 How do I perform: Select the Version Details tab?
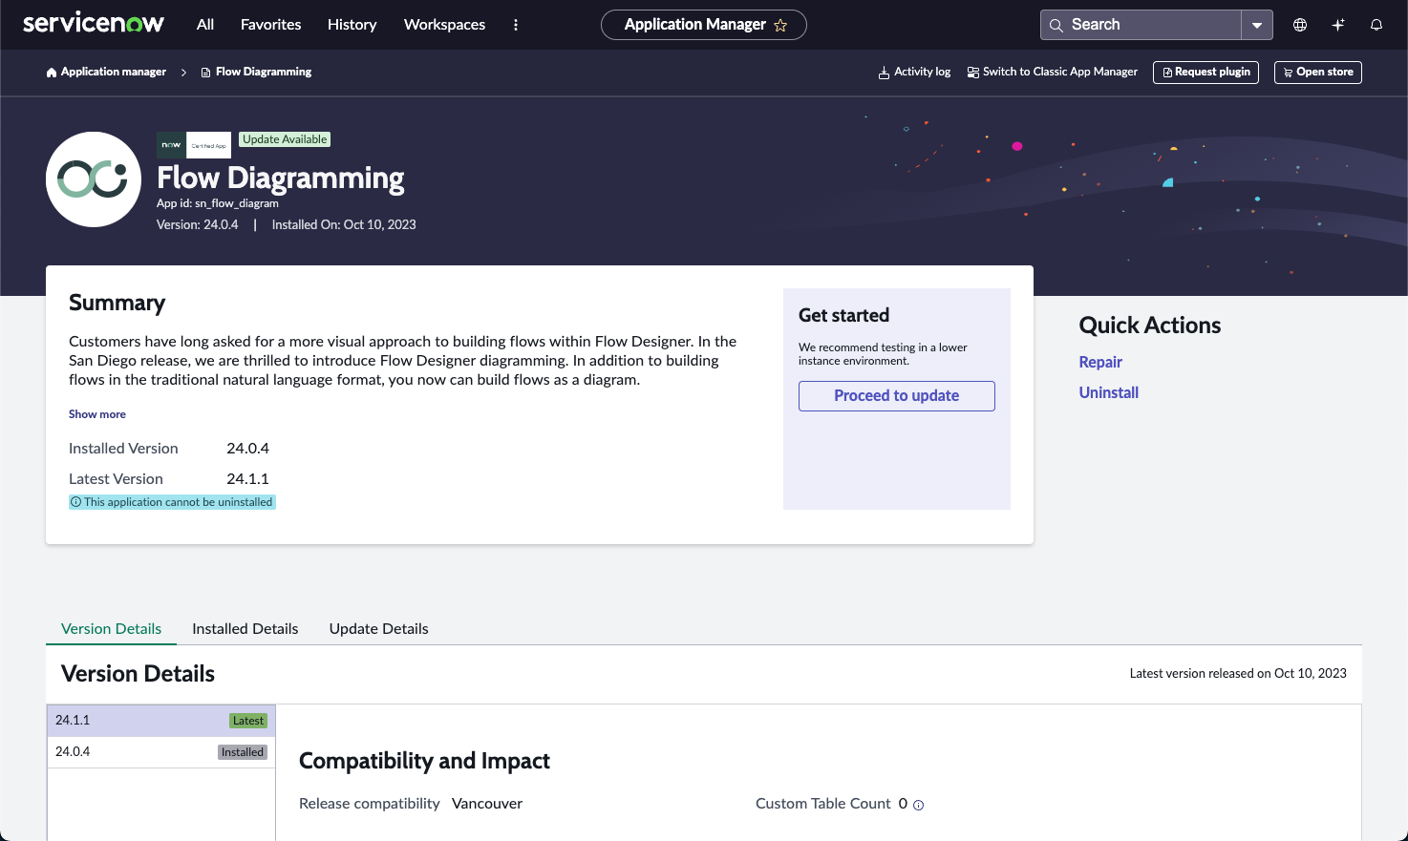point(111,629)
